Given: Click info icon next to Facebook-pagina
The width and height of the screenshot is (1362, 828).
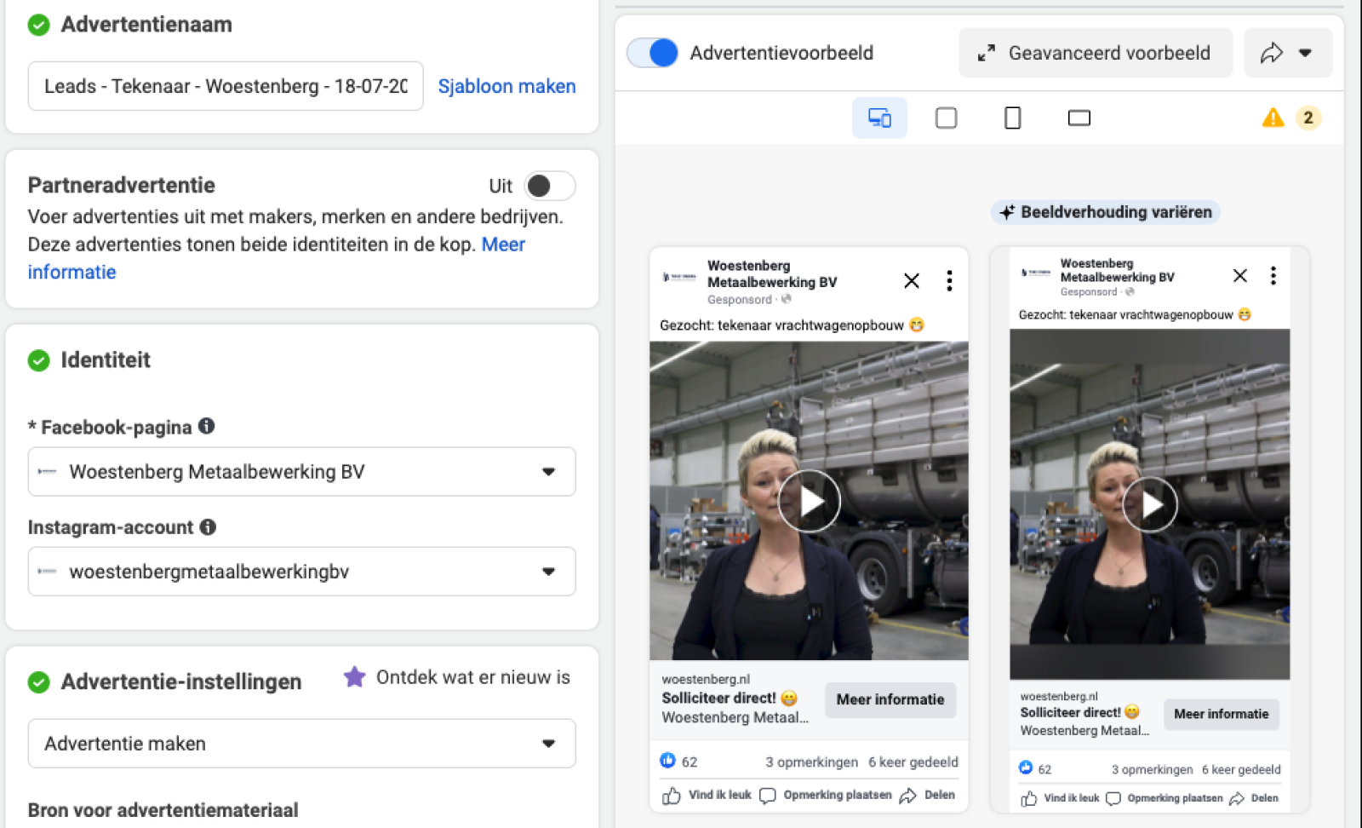Looking at the screenshot, I should 206,426.
